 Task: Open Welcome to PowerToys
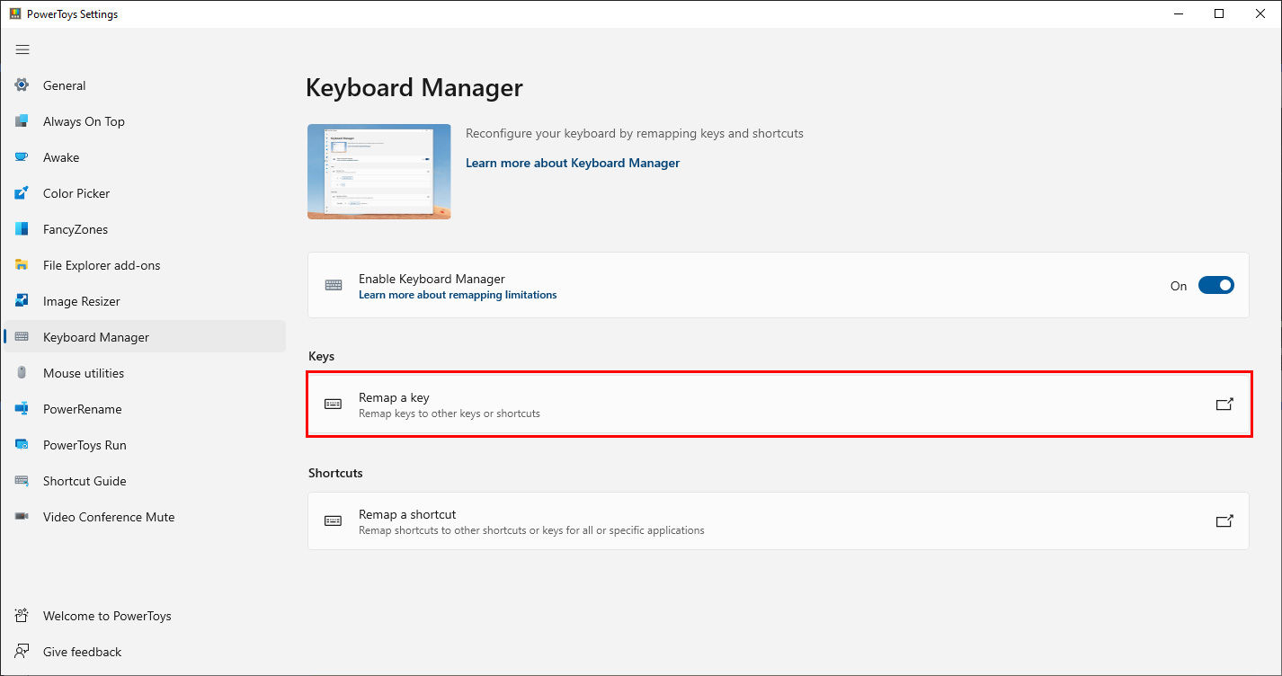click(x=106, y=615)
